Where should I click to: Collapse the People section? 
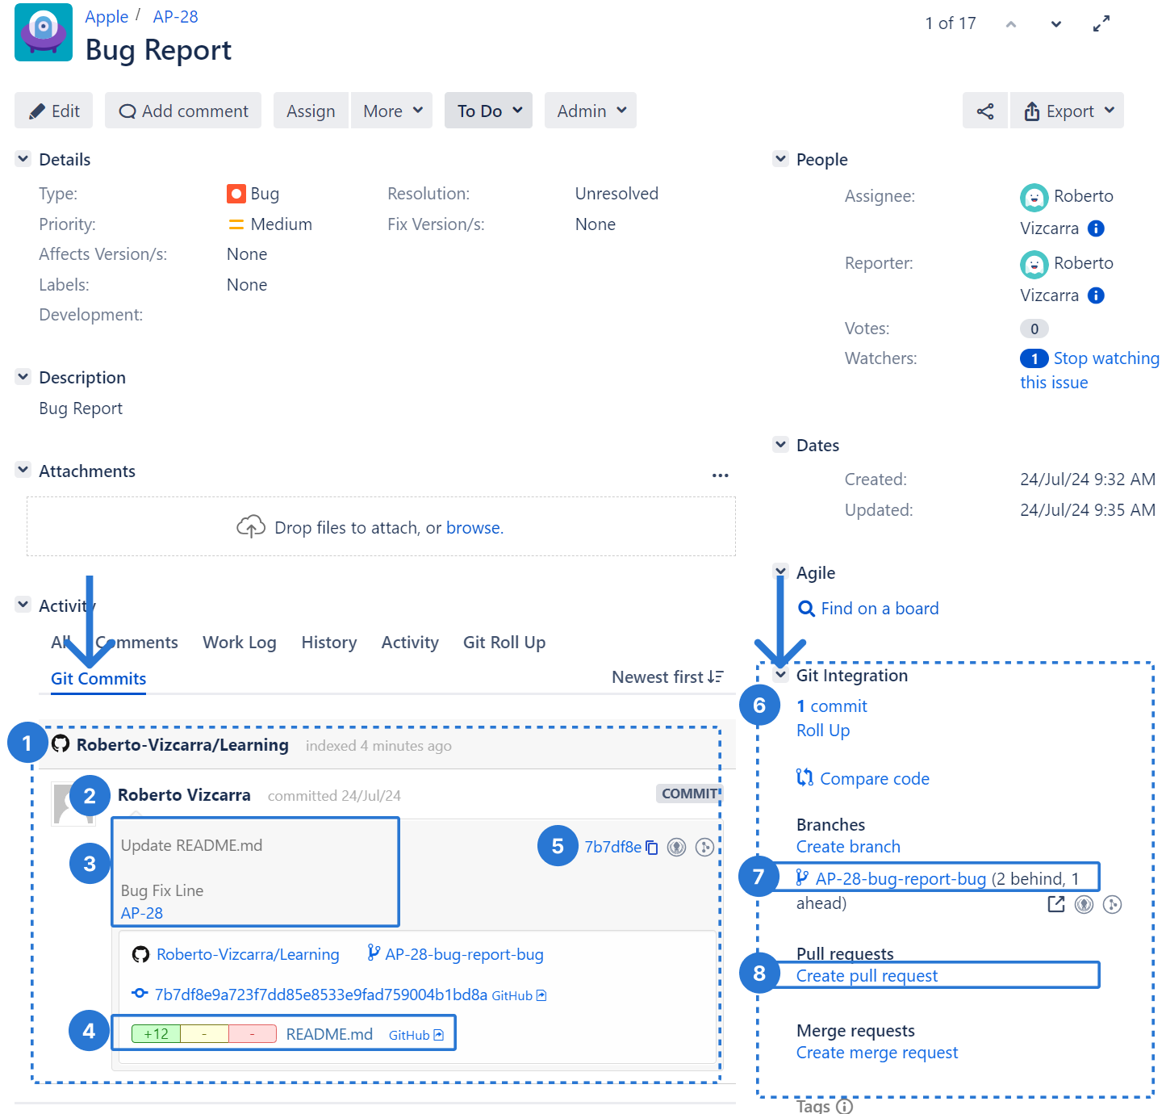(780, 159)
